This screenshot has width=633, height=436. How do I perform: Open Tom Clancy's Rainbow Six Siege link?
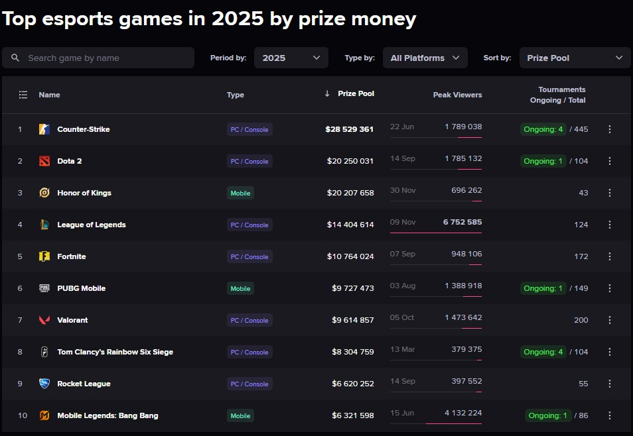[x=115, y=352]
